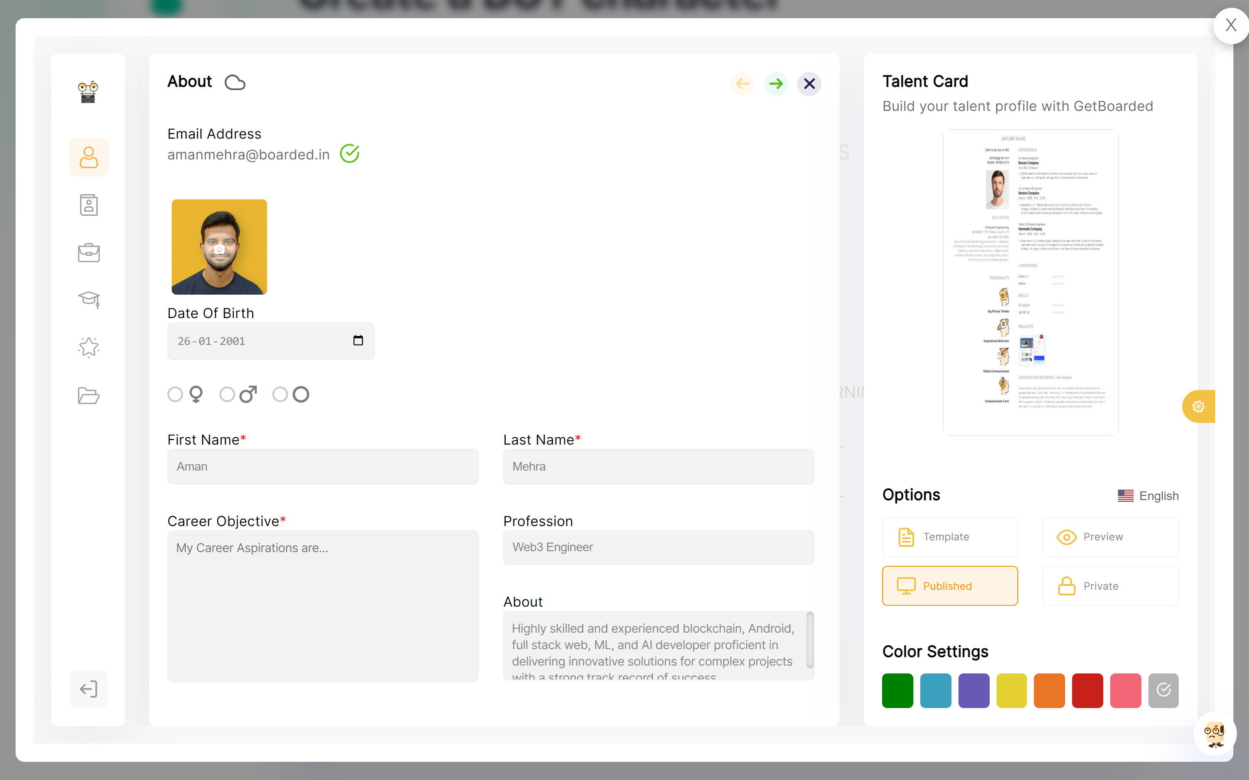Click the Career Objective text area
This screenshot has width=1249, height=780.
click(x=323, y=606)
